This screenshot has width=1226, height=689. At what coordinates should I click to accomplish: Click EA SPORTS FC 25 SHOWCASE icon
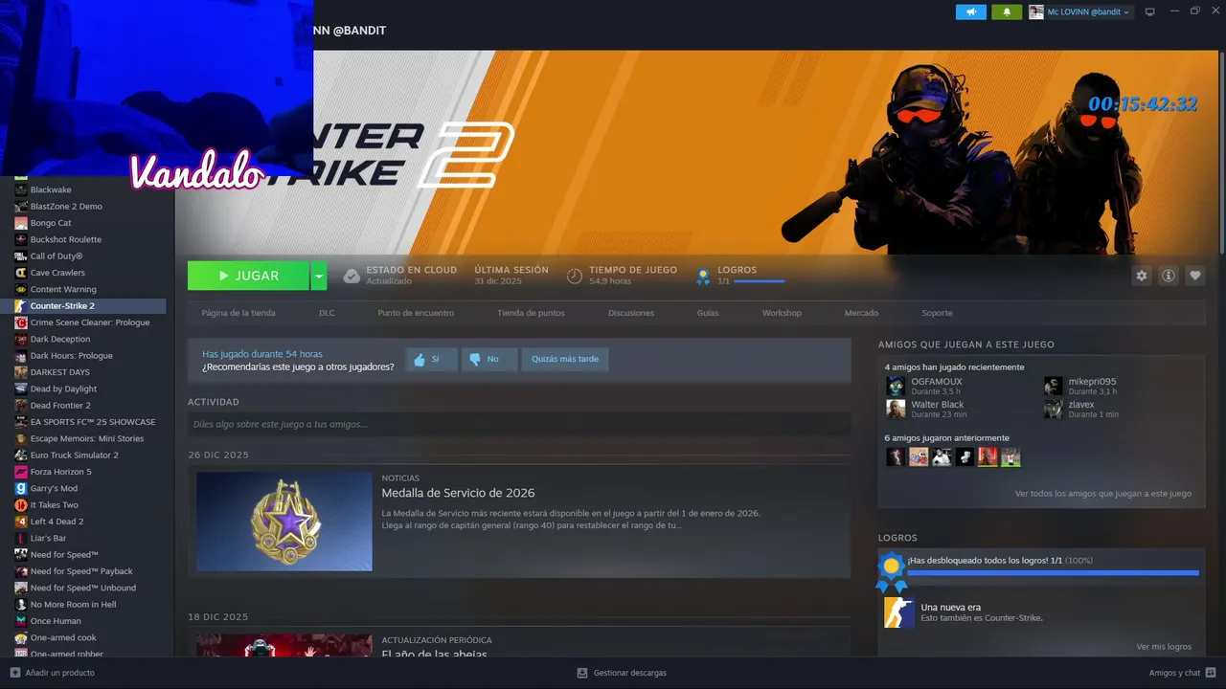[x=21, y=422]
